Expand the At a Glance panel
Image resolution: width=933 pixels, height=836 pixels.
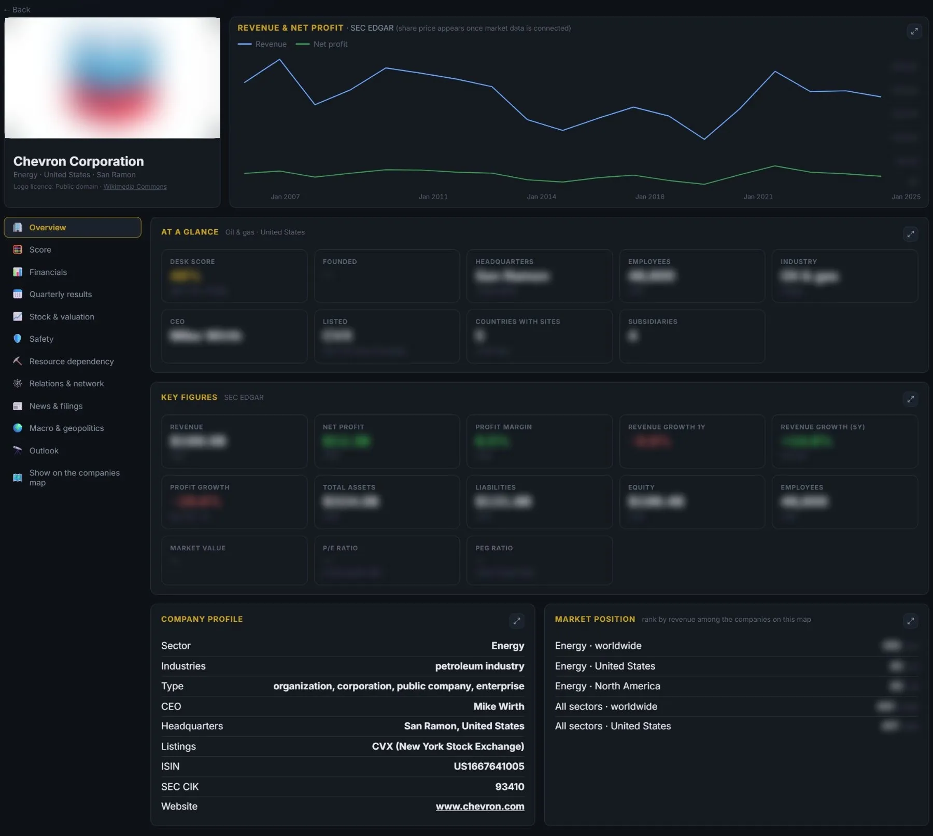(911, 234)
